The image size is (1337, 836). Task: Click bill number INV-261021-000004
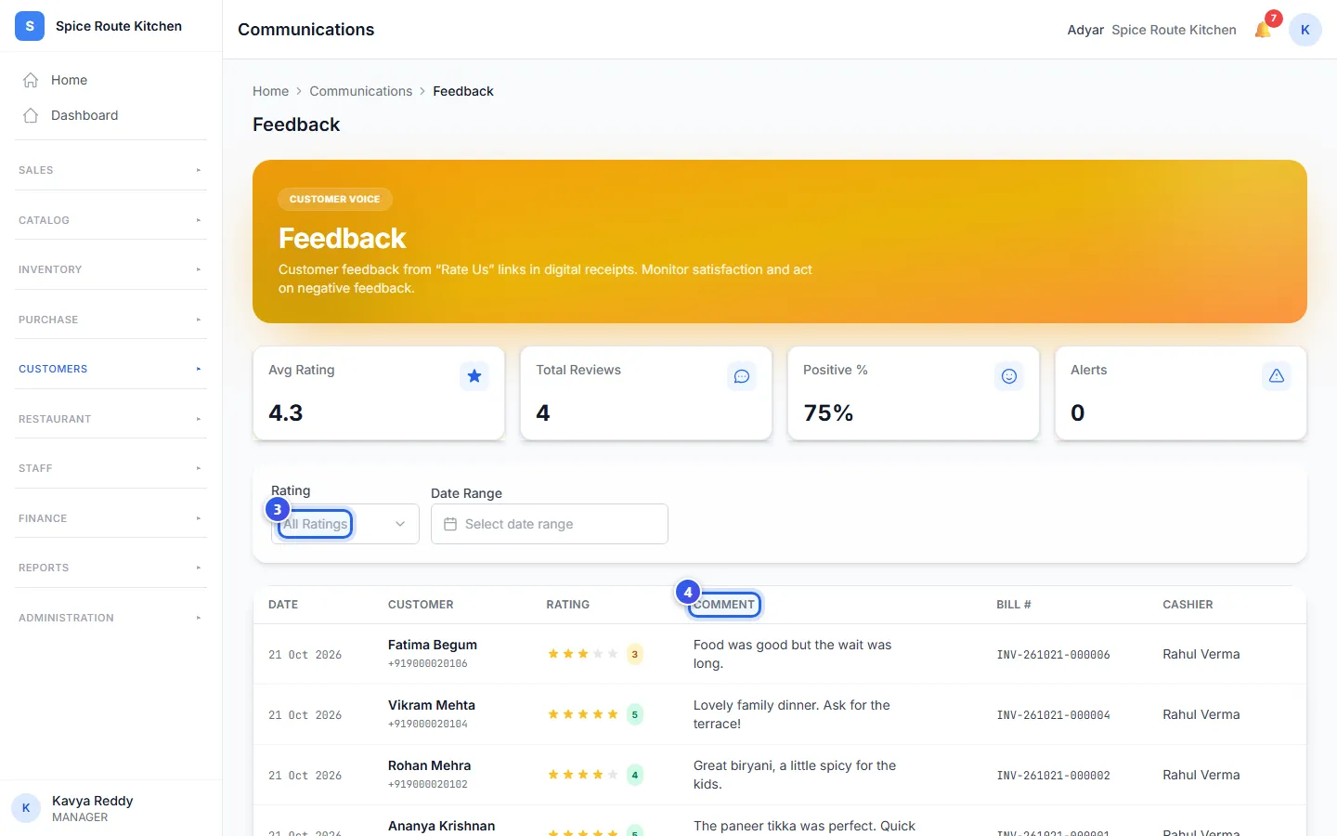[1053, 715]
